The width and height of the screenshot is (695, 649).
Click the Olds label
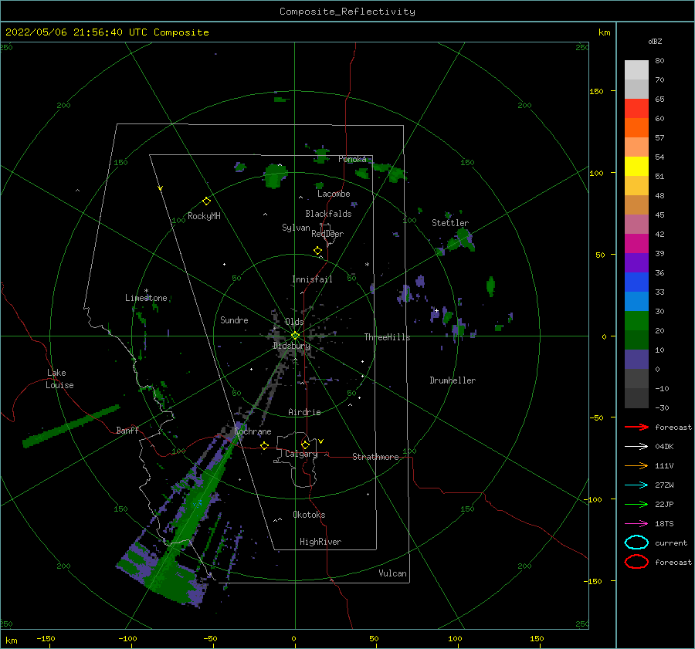point(294,322)
